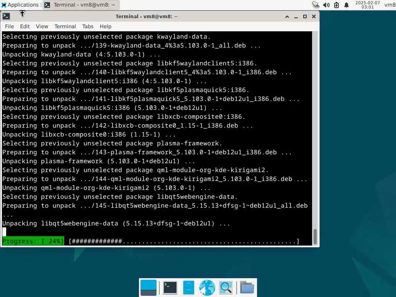Click 'Selecting previously unselected package kwayland-data.' line
396x297 pixels.
pyautogui.click(x=106, y=37)
